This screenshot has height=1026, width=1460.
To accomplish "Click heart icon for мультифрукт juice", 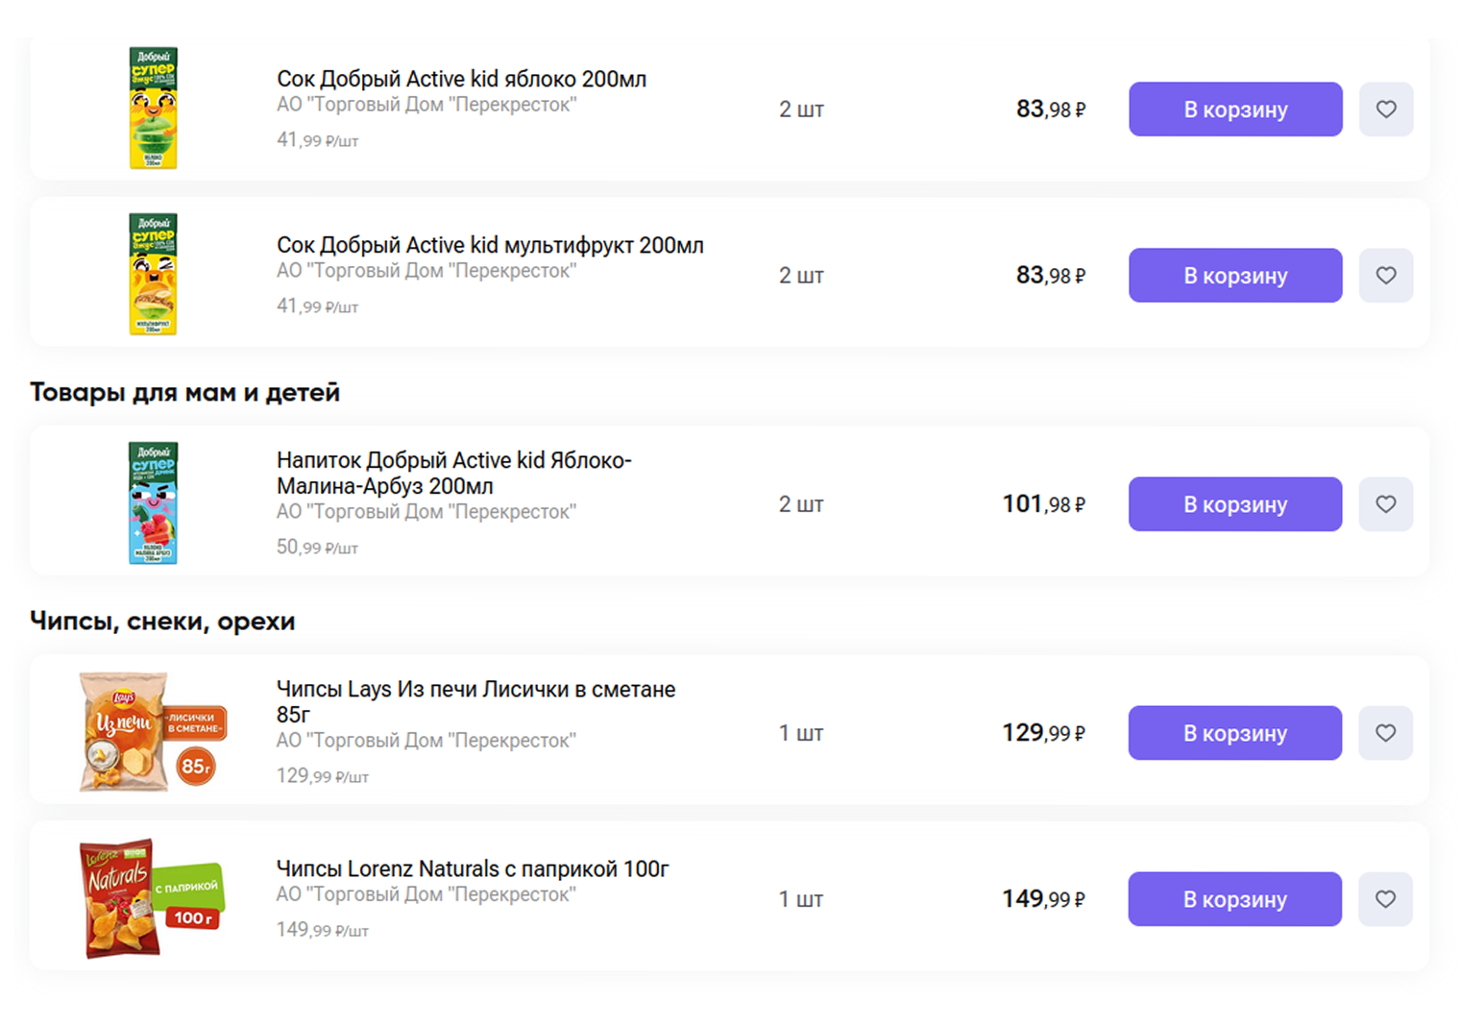I will tap(1385, 276).
